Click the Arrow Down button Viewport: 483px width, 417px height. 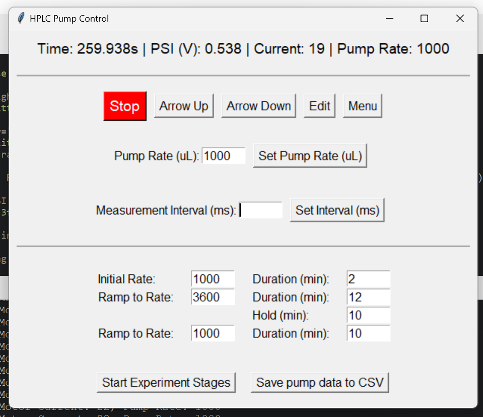tap(258, 106)
